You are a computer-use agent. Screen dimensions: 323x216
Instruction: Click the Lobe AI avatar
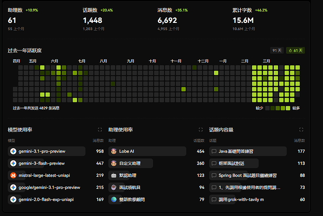click(x=114, y=151)
